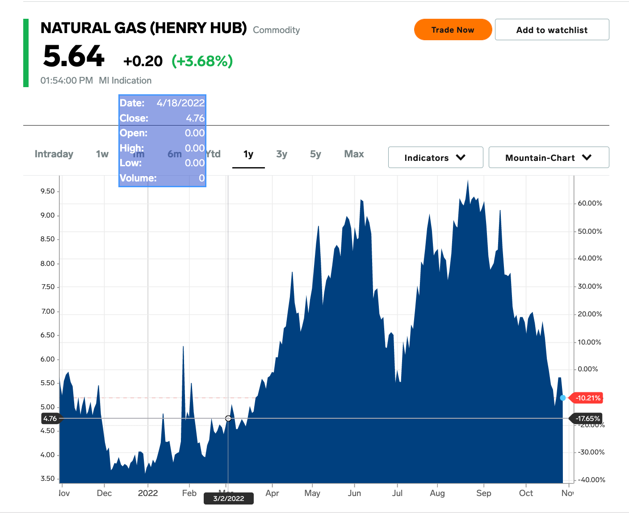Switch to the Intraday time range

coord(54,154)
